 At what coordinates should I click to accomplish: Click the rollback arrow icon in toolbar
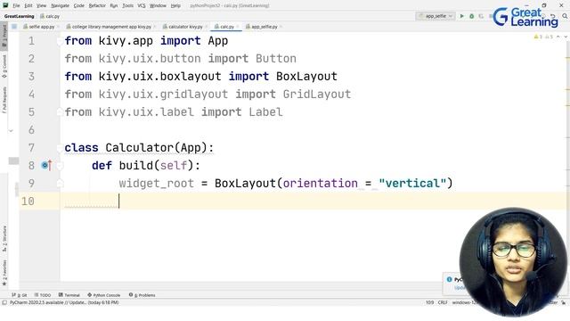tap(553, 16)
